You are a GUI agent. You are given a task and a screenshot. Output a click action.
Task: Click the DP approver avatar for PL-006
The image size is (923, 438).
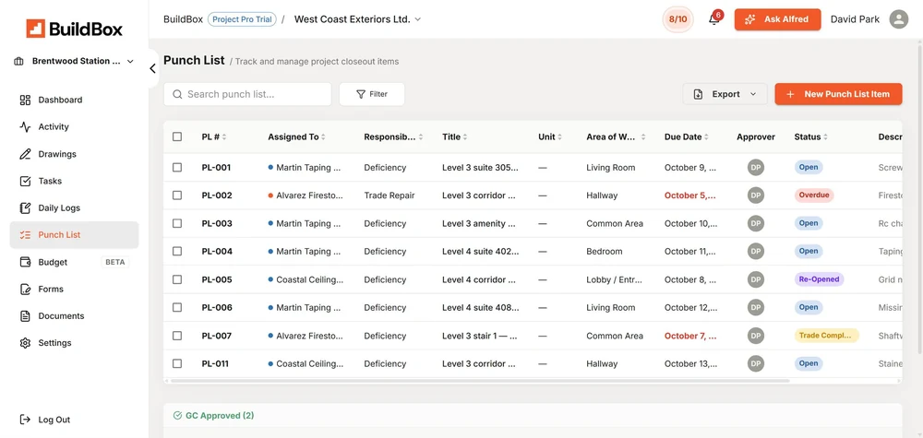pos(756,307)
